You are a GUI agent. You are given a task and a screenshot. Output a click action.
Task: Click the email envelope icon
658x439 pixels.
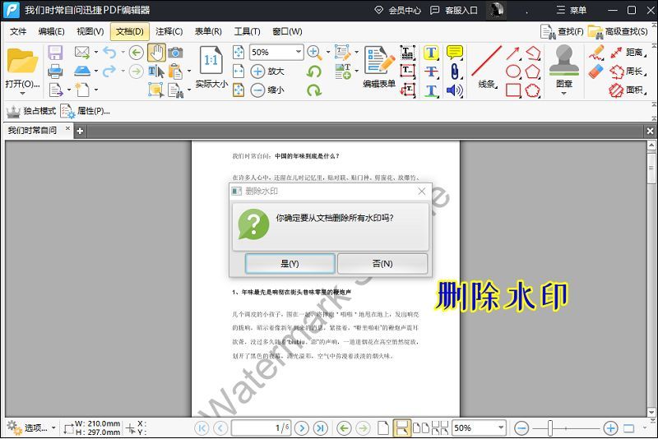81,53
